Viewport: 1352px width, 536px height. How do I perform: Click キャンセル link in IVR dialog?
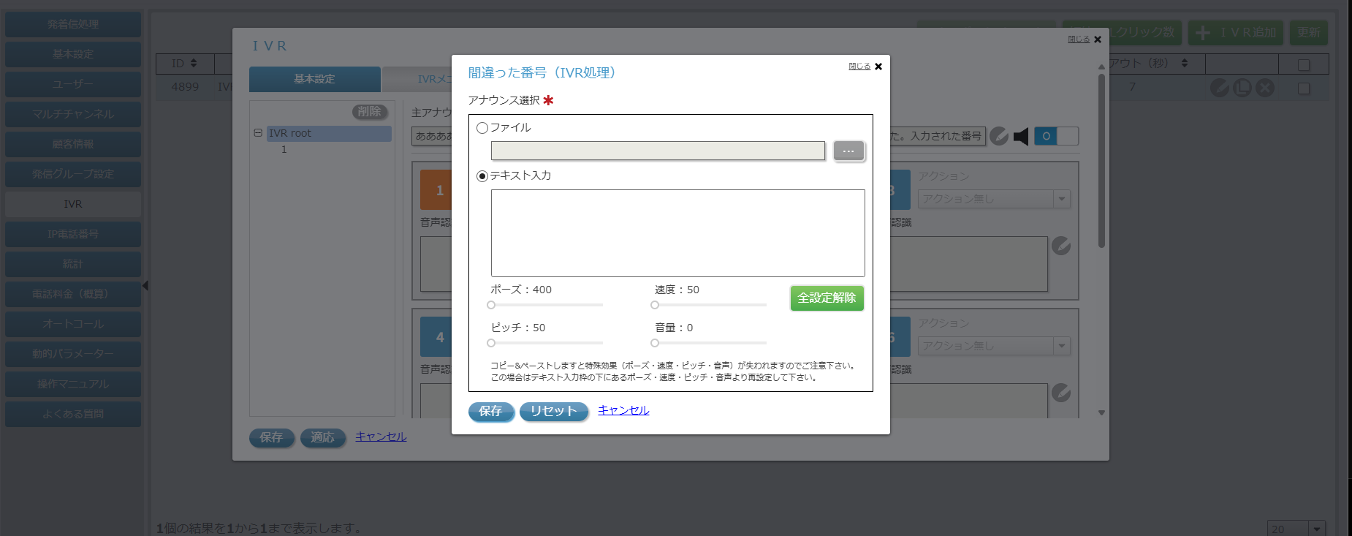pos(381,437)
